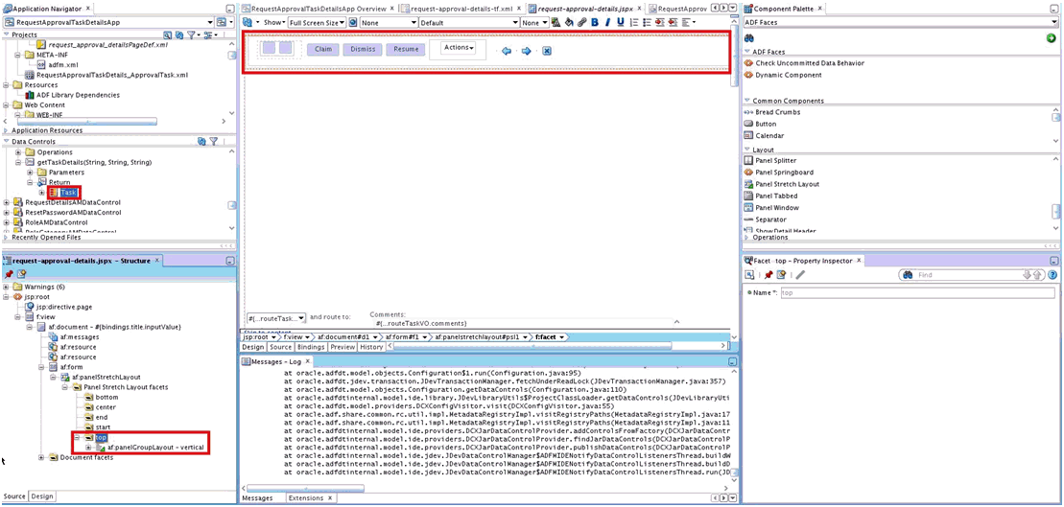Click the paint bucket background color icon
The height and width of the screenshot is (507, 1064).
569,22
